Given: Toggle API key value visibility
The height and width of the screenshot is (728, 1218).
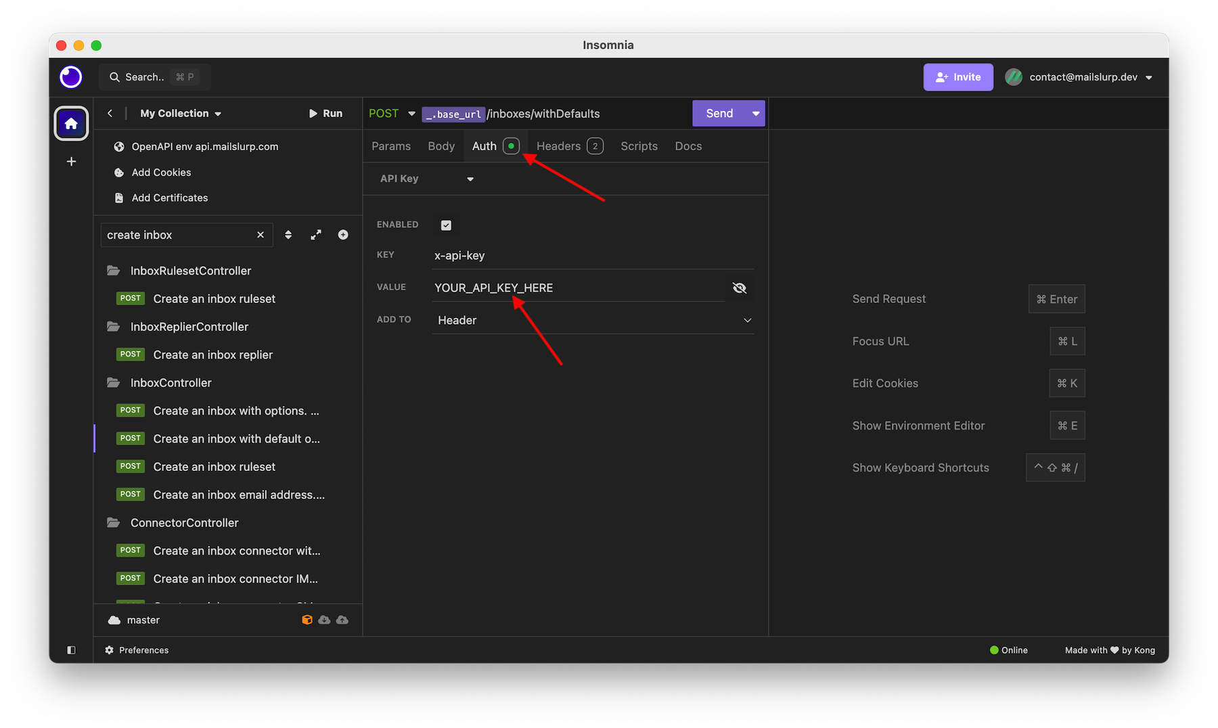Looking at the screenshot, I should [x=740, y=288].
